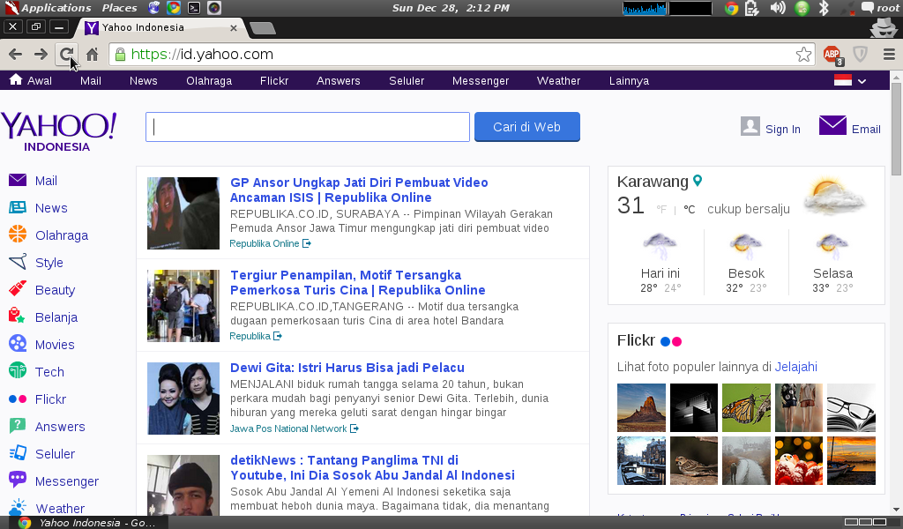The height and width of the screenshot is (529, 903).
Task: Open the root user menu
Action: click(879, 7)
